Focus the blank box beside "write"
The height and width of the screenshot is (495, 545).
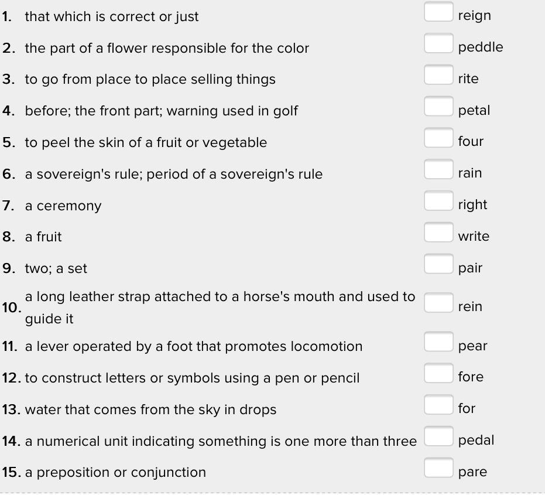coord(438,233)
